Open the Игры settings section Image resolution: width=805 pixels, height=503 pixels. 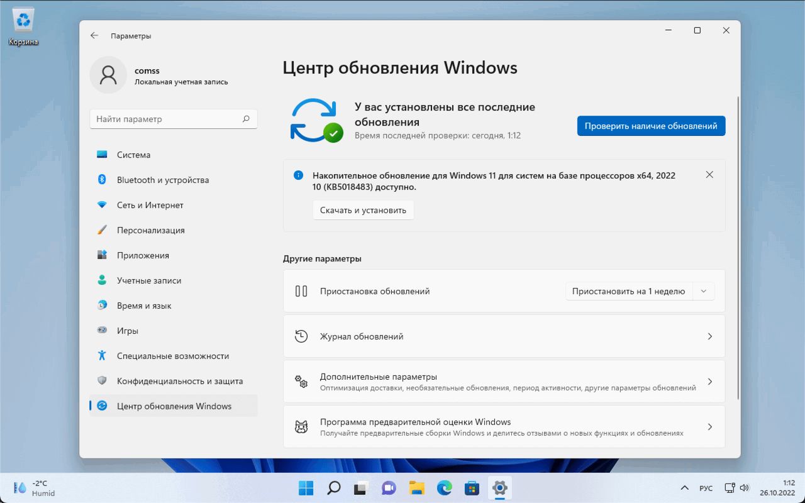point(174,331)
